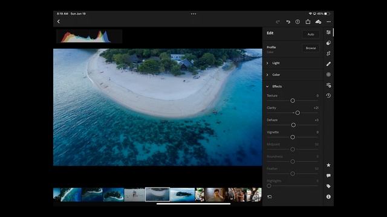Click the Clarity value +25
Image resolution: width=387 pixels, height=217 pixels.
coord(316,108)
